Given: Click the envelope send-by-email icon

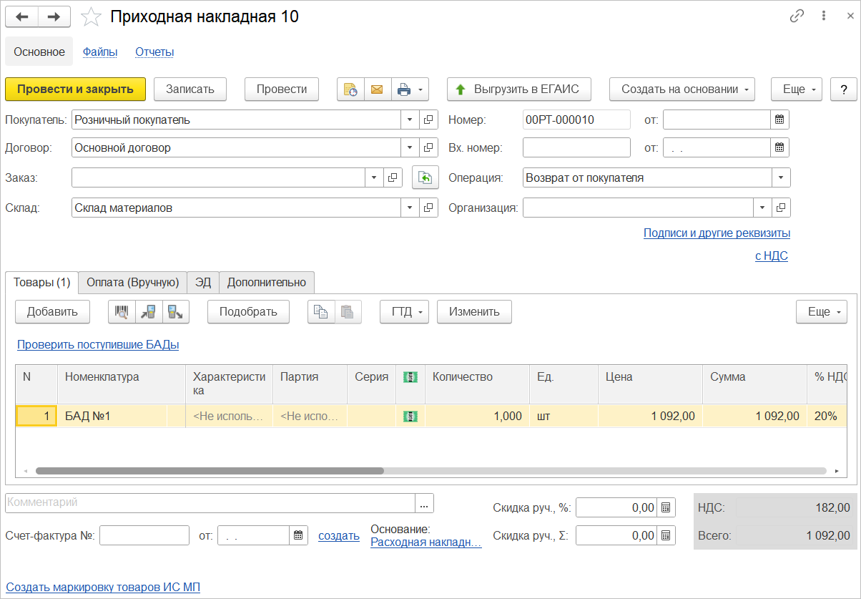Looking at the screenshot, I should point(377,89).
